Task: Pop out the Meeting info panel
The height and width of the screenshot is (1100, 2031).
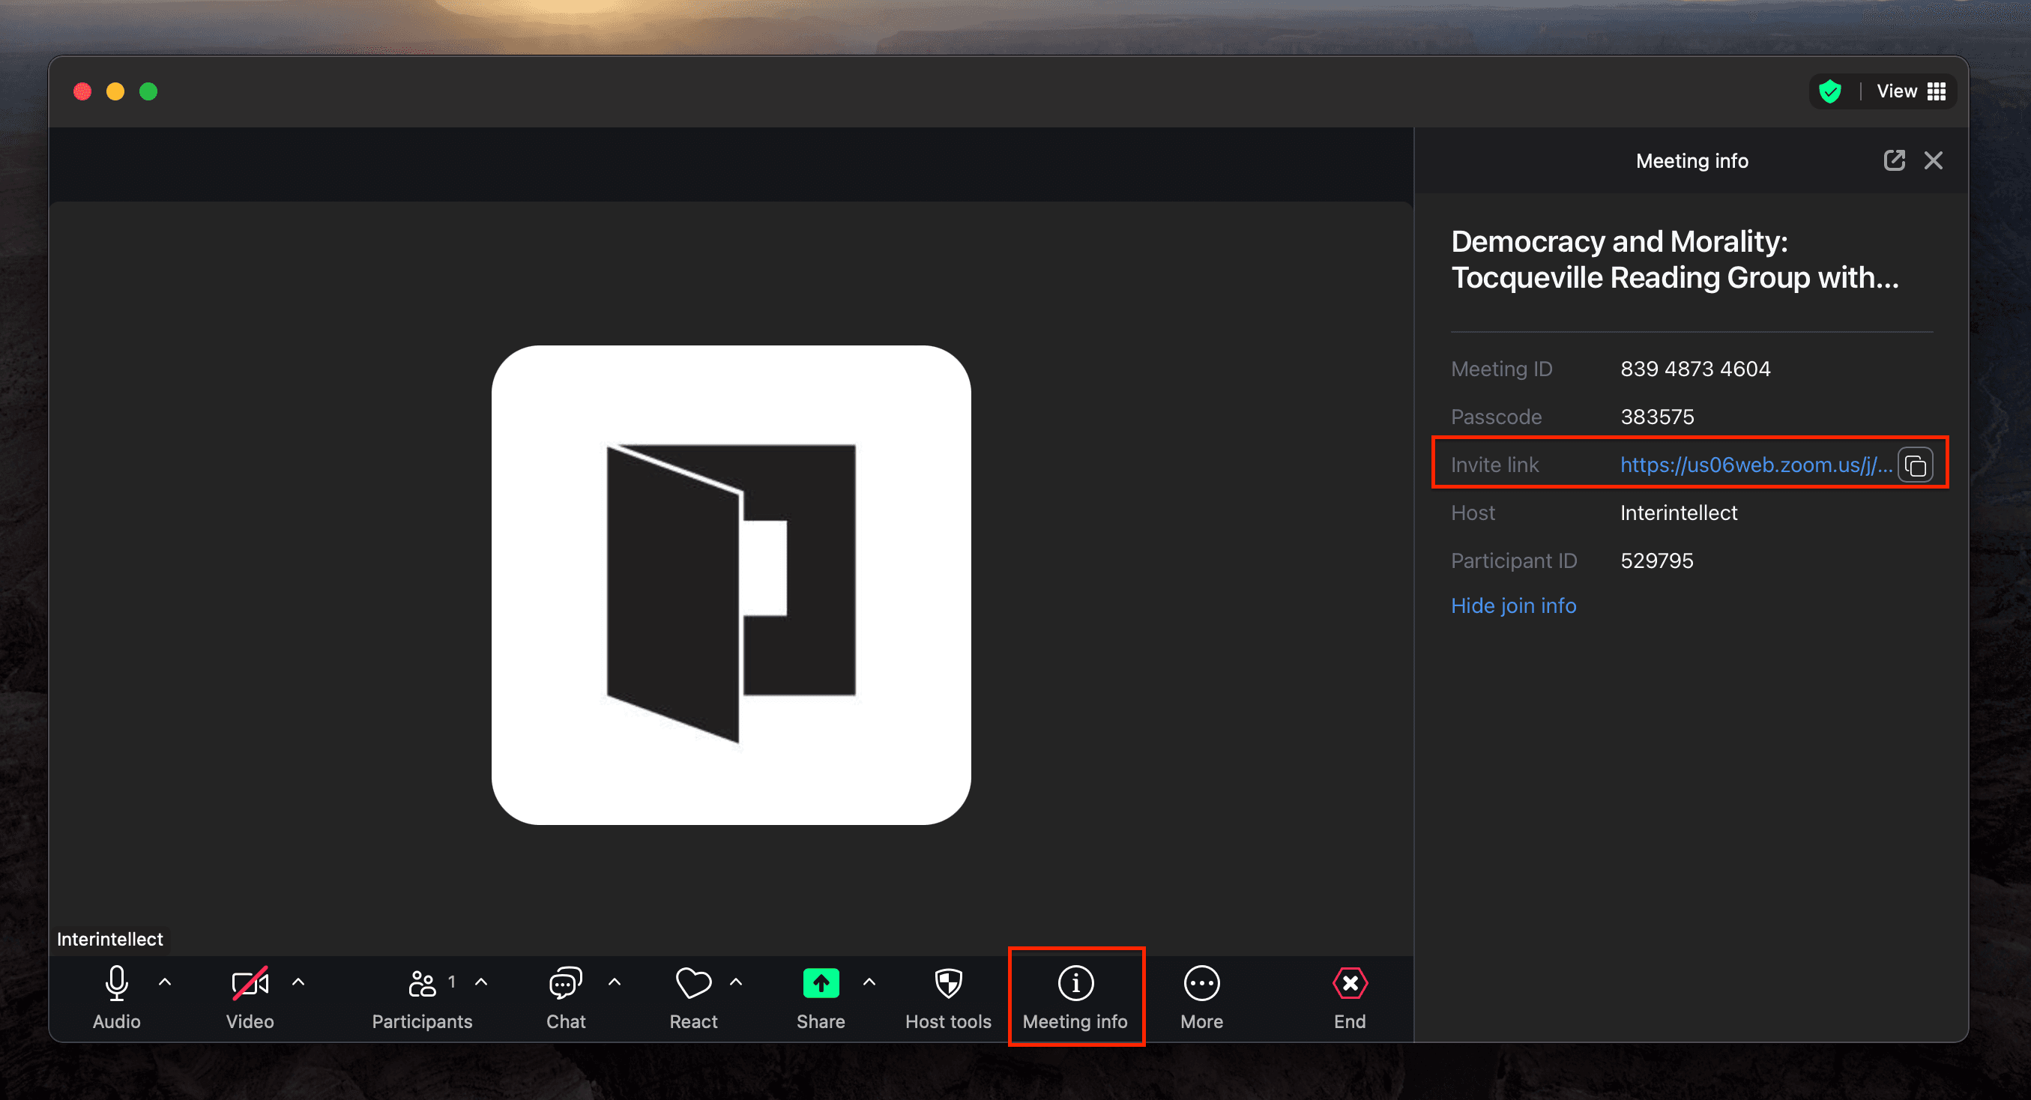Action: (x=1894, y=161)
